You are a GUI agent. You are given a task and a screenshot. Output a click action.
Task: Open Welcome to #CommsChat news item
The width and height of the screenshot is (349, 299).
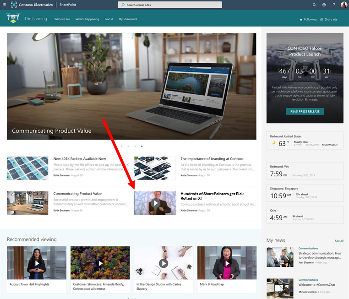[317, 285]
